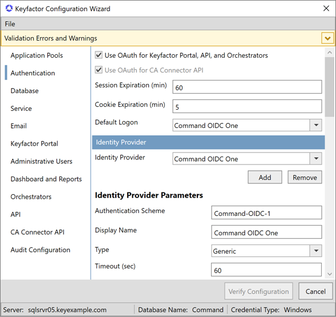The image size is (336, 317).
Task: Click server name sqlsrvr05.keyexample.com in status bar
Action: 67,310
